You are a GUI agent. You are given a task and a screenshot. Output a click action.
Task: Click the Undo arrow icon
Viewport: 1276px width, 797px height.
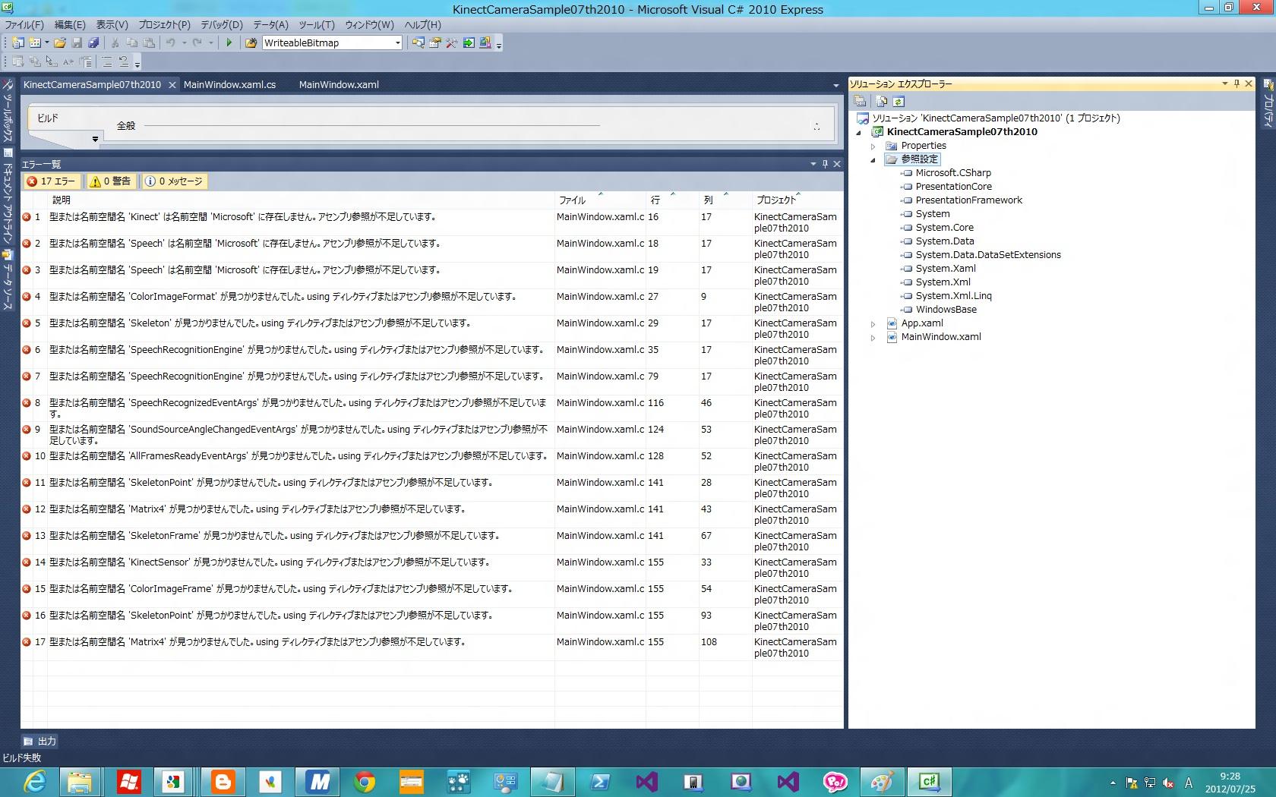click(x=171, y=43)
